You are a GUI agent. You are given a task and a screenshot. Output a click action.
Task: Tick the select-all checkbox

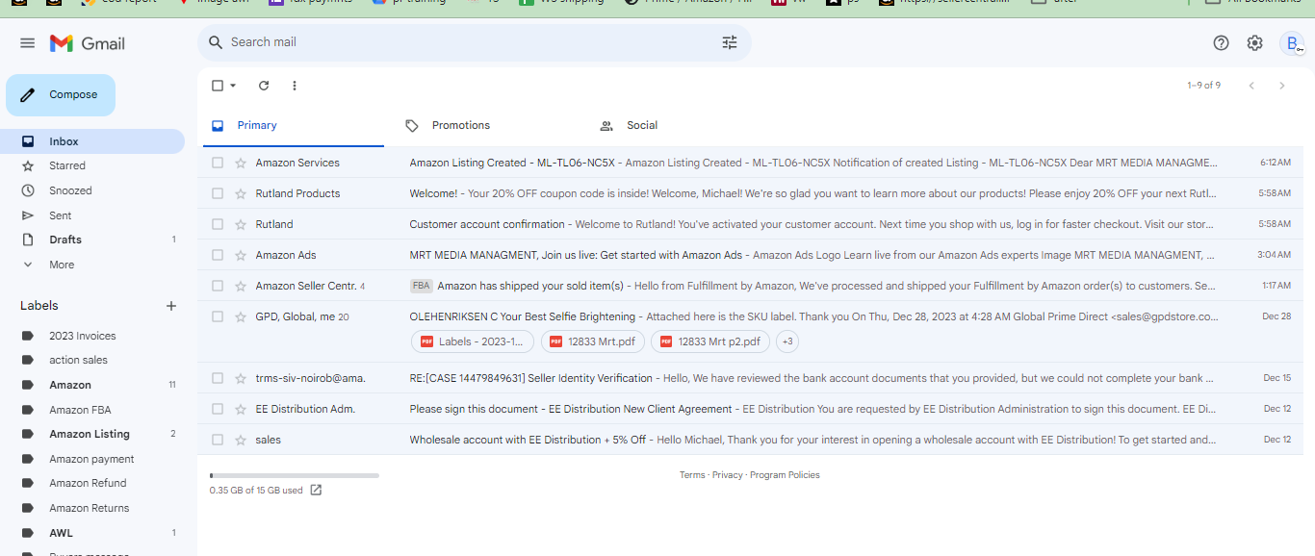[x=218, y=86]
